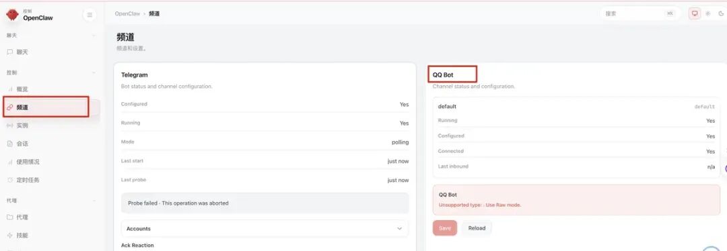This screenshot has height=251, width=727.
Task: Click the QQ Bot card heading
Action: 443,74
